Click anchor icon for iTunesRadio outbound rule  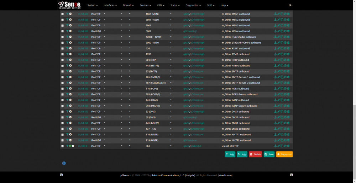(275, 37)
